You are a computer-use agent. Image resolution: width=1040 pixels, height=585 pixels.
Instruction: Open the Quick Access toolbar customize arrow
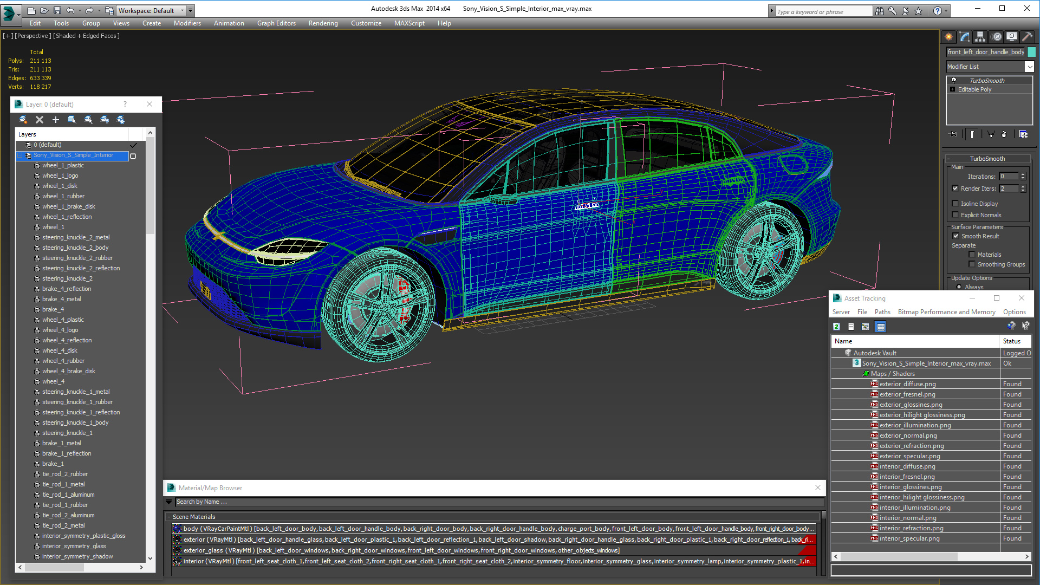[x=191, y=10]
